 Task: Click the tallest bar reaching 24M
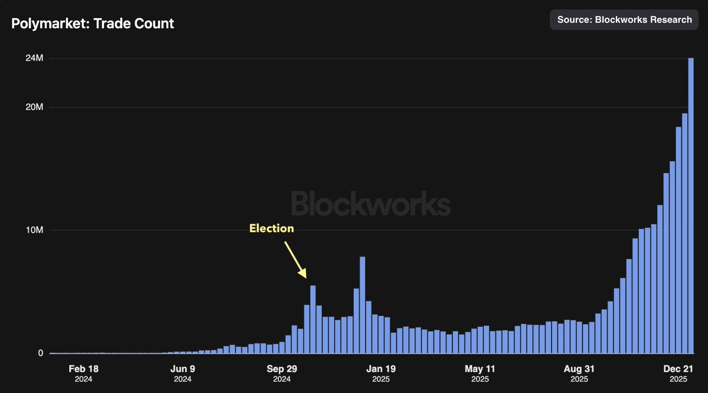pos(691,206)
